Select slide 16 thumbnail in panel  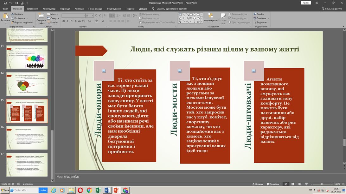(27, 138)
